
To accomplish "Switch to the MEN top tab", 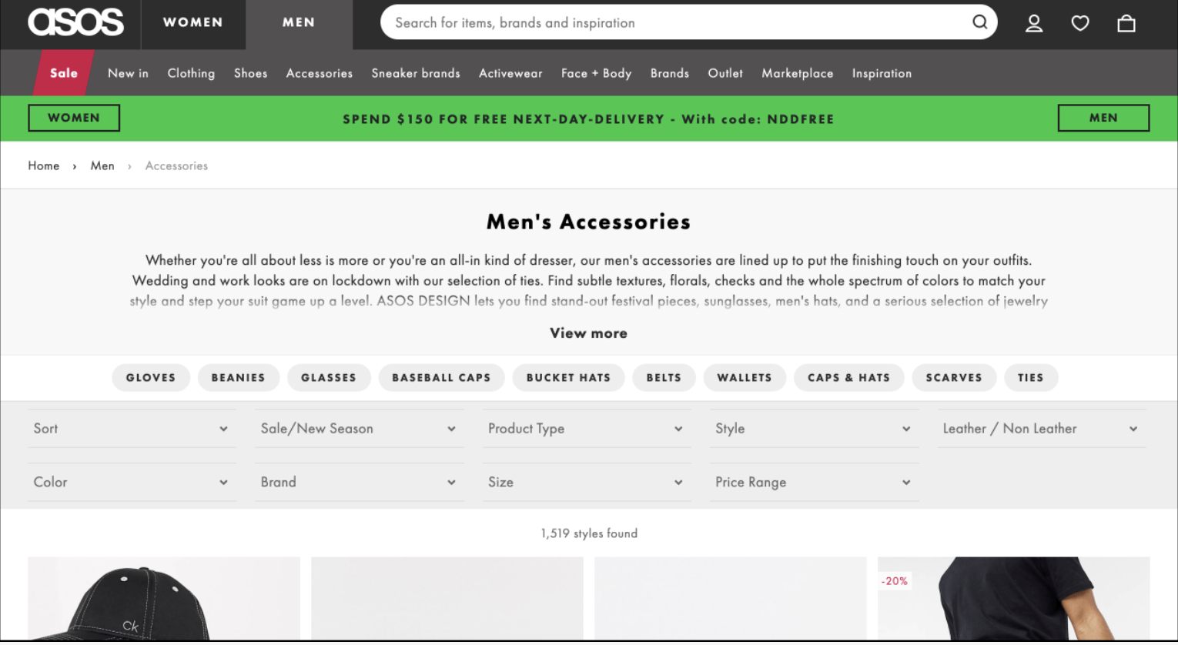I will coord(299,23).
